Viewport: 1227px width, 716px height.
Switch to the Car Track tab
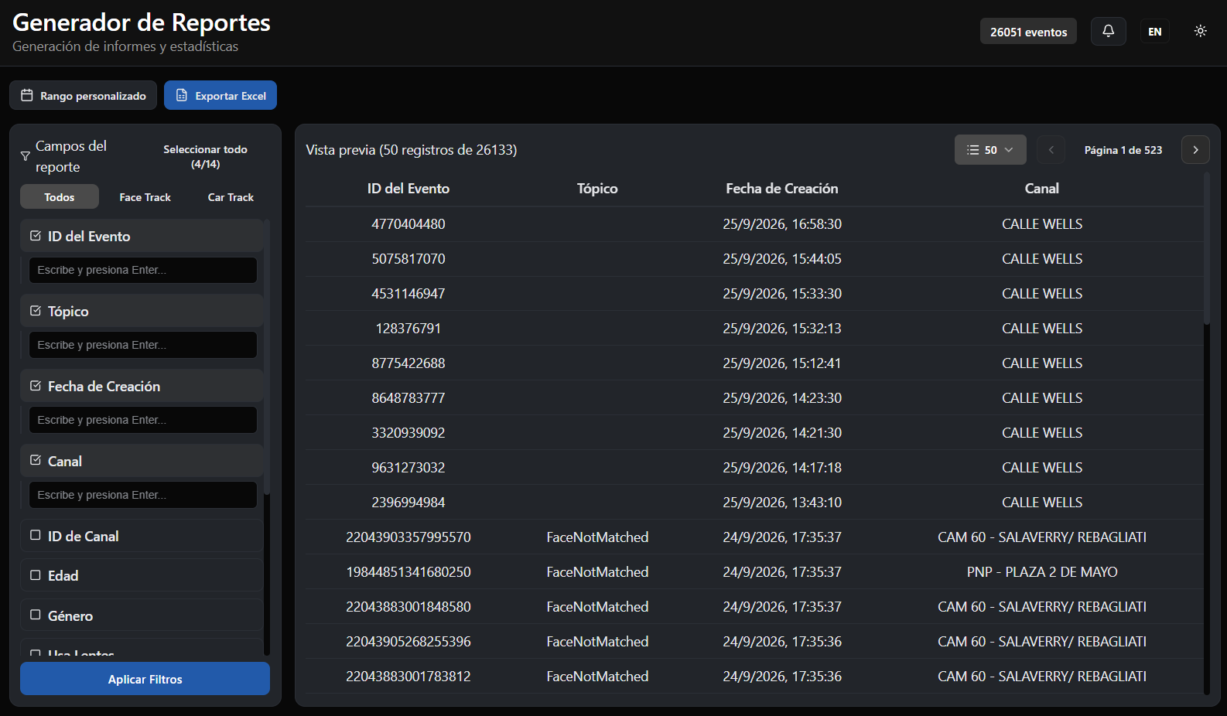tap(231, 197)
